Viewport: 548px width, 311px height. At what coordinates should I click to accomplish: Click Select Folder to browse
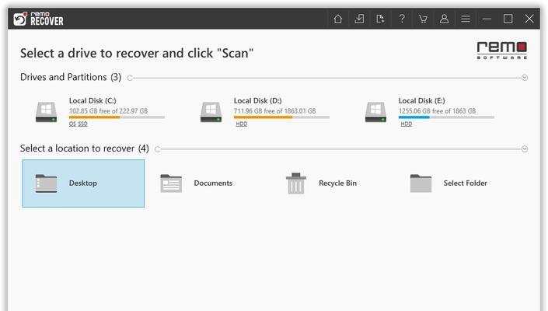click(x=458, y=183)
